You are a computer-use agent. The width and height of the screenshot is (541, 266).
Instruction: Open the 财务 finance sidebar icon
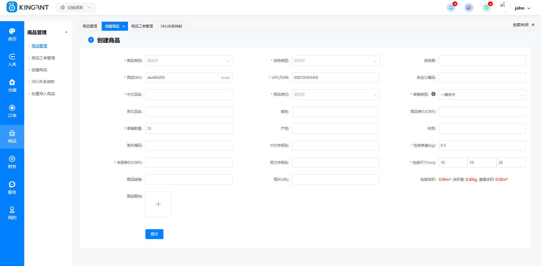(x=12, y=162)
